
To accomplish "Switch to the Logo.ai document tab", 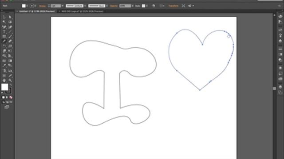I will (x=83, y=11).
